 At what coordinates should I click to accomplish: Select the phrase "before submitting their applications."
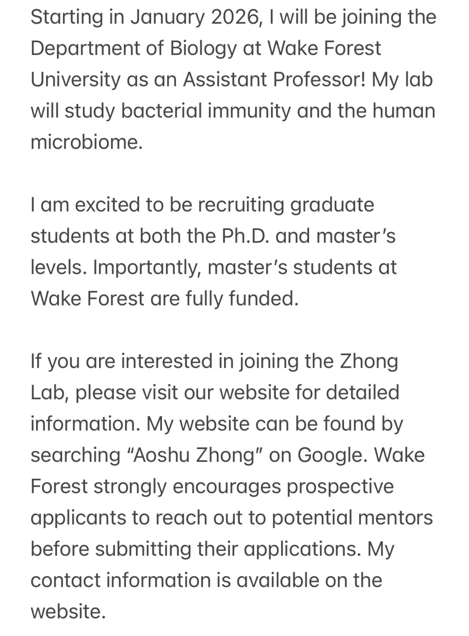click(196, 549)
